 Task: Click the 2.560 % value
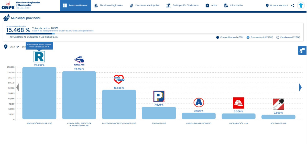[278, 113]
